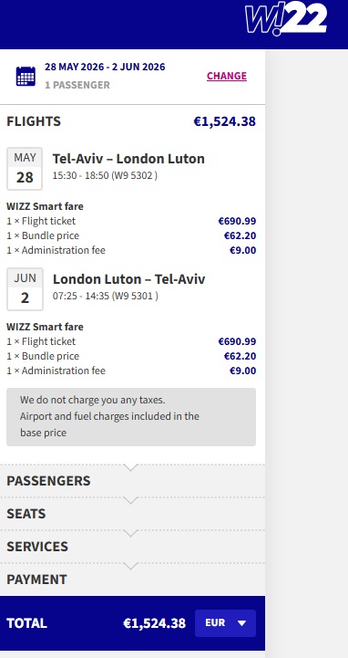This screenshot has width=348, height=658.
Task: Click the currency dropdown arrow icon
Action: point(241,623)
